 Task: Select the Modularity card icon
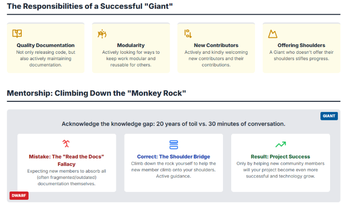(102, 33)
